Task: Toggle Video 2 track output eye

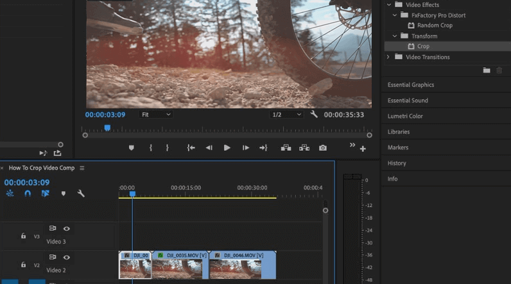Action: (66, 258)
